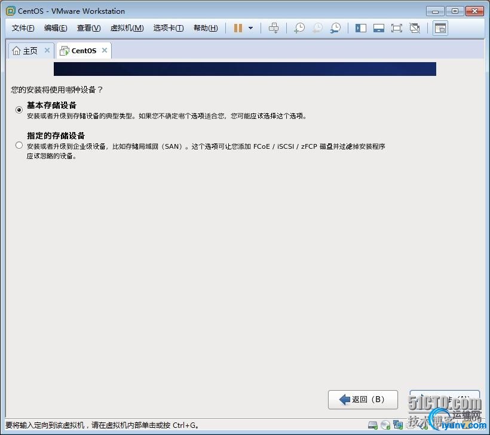Toggle the library sidebar panel icon
The width and height of the screenshot is (490, 435).
tap(360, 28)
